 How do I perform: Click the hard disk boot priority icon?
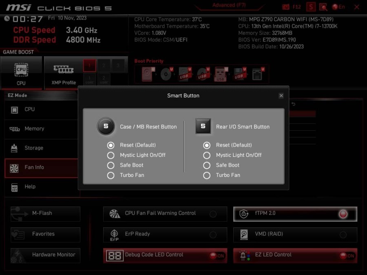148,75
